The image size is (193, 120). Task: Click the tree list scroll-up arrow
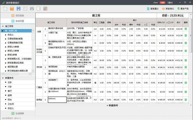click(33, 30)
